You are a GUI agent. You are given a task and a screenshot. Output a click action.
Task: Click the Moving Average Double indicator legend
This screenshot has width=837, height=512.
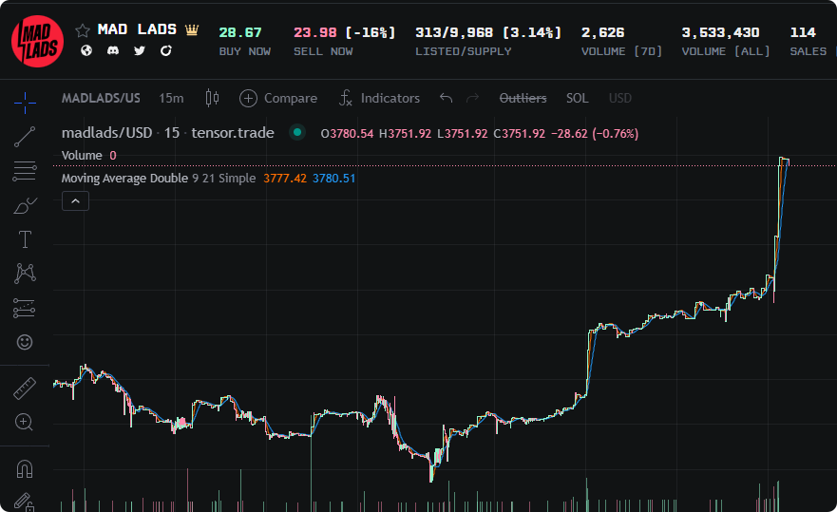159,179
